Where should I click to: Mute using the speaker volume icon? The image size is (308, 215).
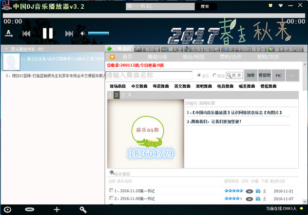pyautogui.click(x=83, y=33)
